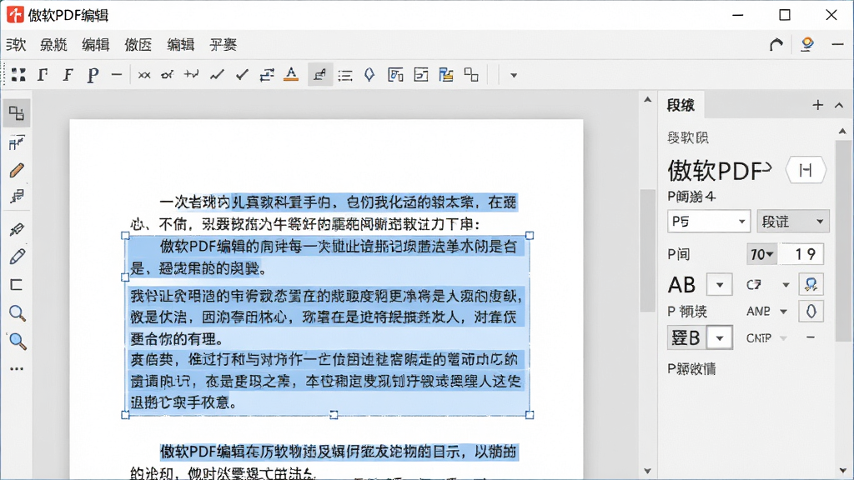Select the object selection tool in left sidebar
This screenshot has height=480, width=854.
[17, 113]
